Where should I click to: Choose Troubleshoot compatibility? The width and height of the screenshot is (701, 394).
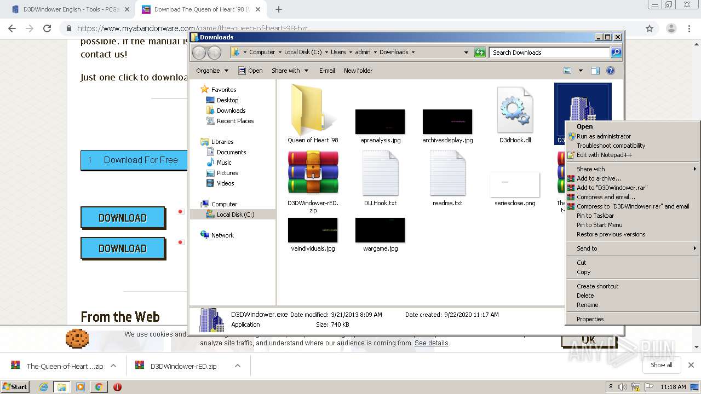point(633,146)
